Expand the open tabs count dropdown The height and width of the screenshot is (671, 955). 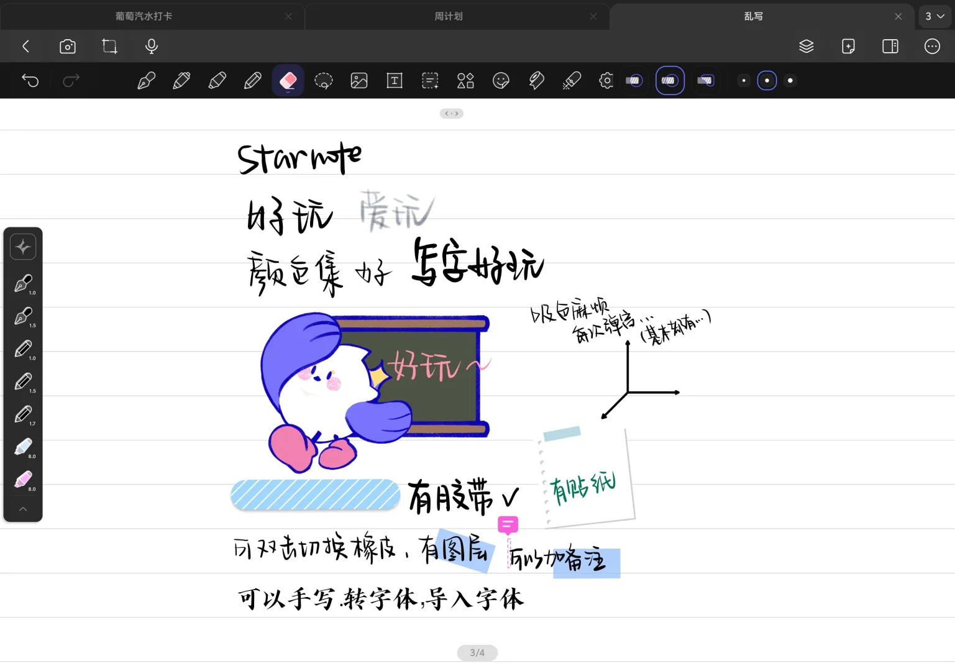934,16
